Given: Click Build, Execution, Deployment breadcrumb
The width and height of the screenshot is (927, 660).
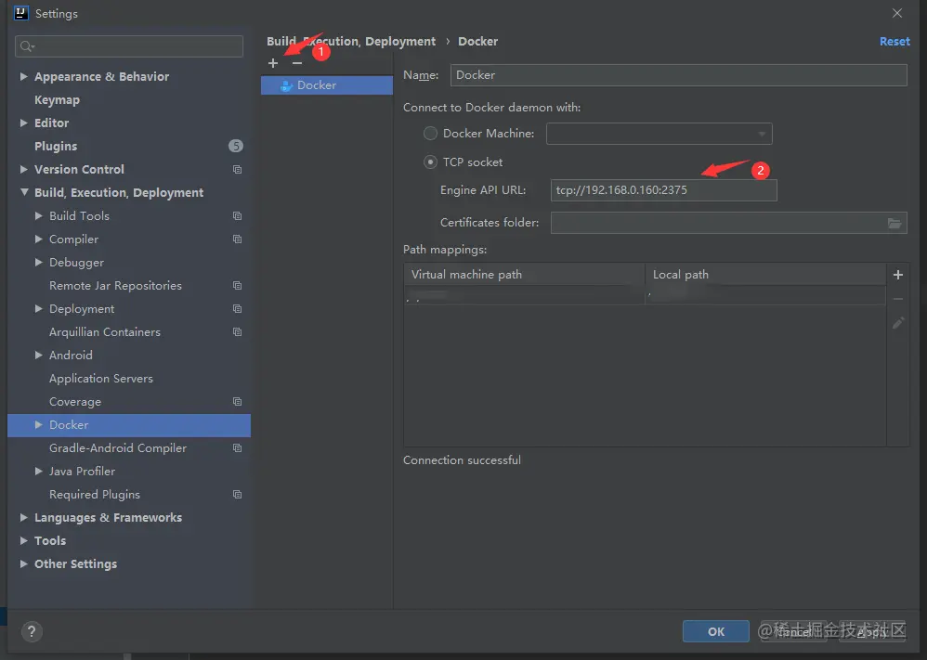Looking at the screenshot, I should coord(351,42).
